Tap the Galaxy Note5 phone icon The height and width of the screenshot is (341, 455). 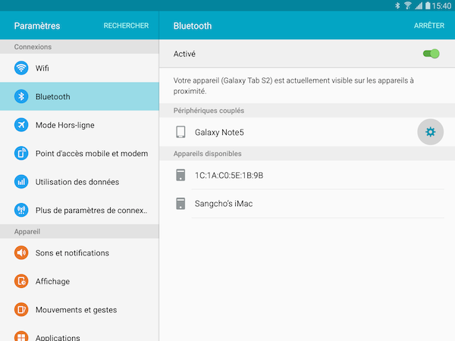click(180, 132)
